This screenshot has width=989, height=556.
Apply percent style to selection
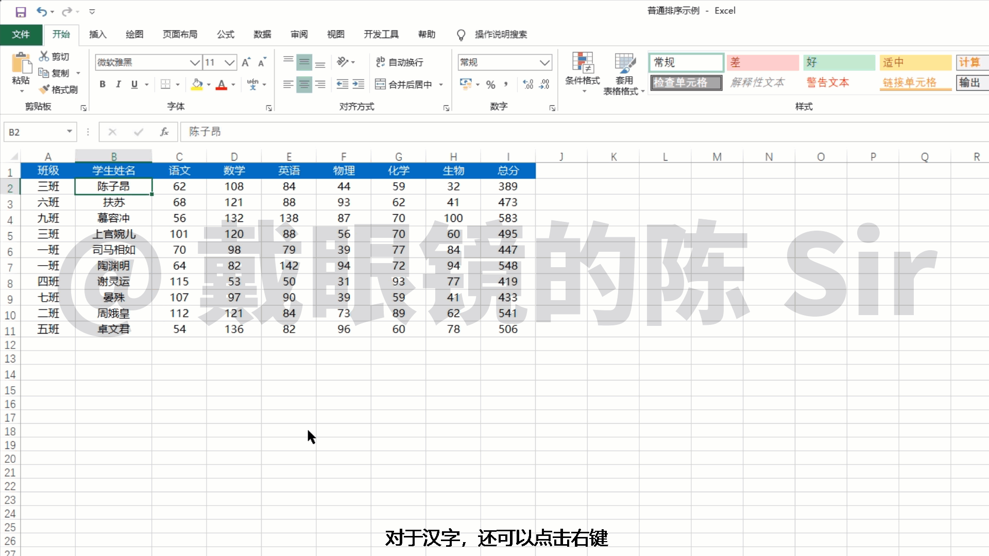(490, 84)
